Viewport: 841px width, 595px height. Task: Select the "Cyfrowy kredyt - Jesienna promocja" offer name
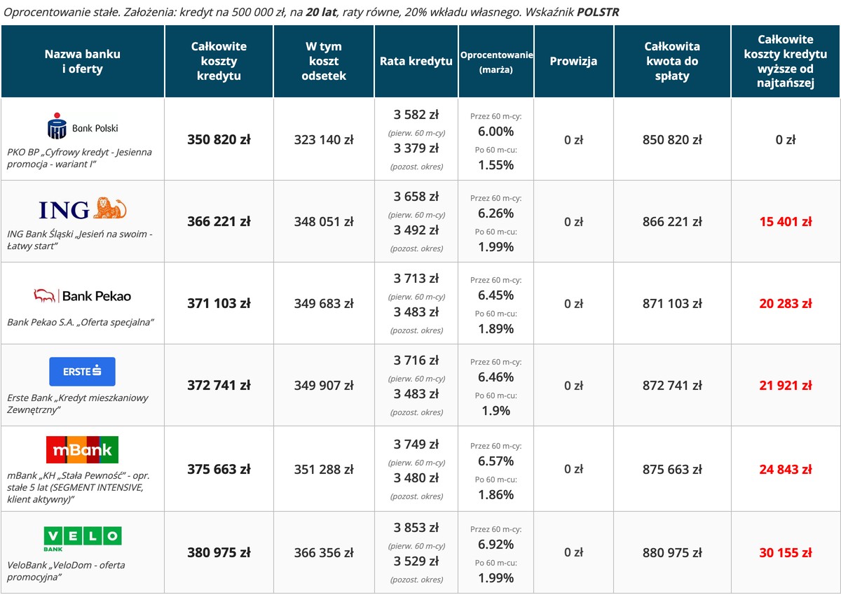point(79,157)
